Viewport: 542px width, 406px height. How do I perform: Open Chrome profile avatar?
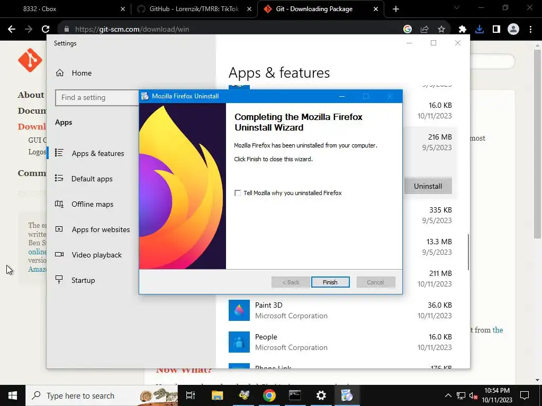pos(513,30)
